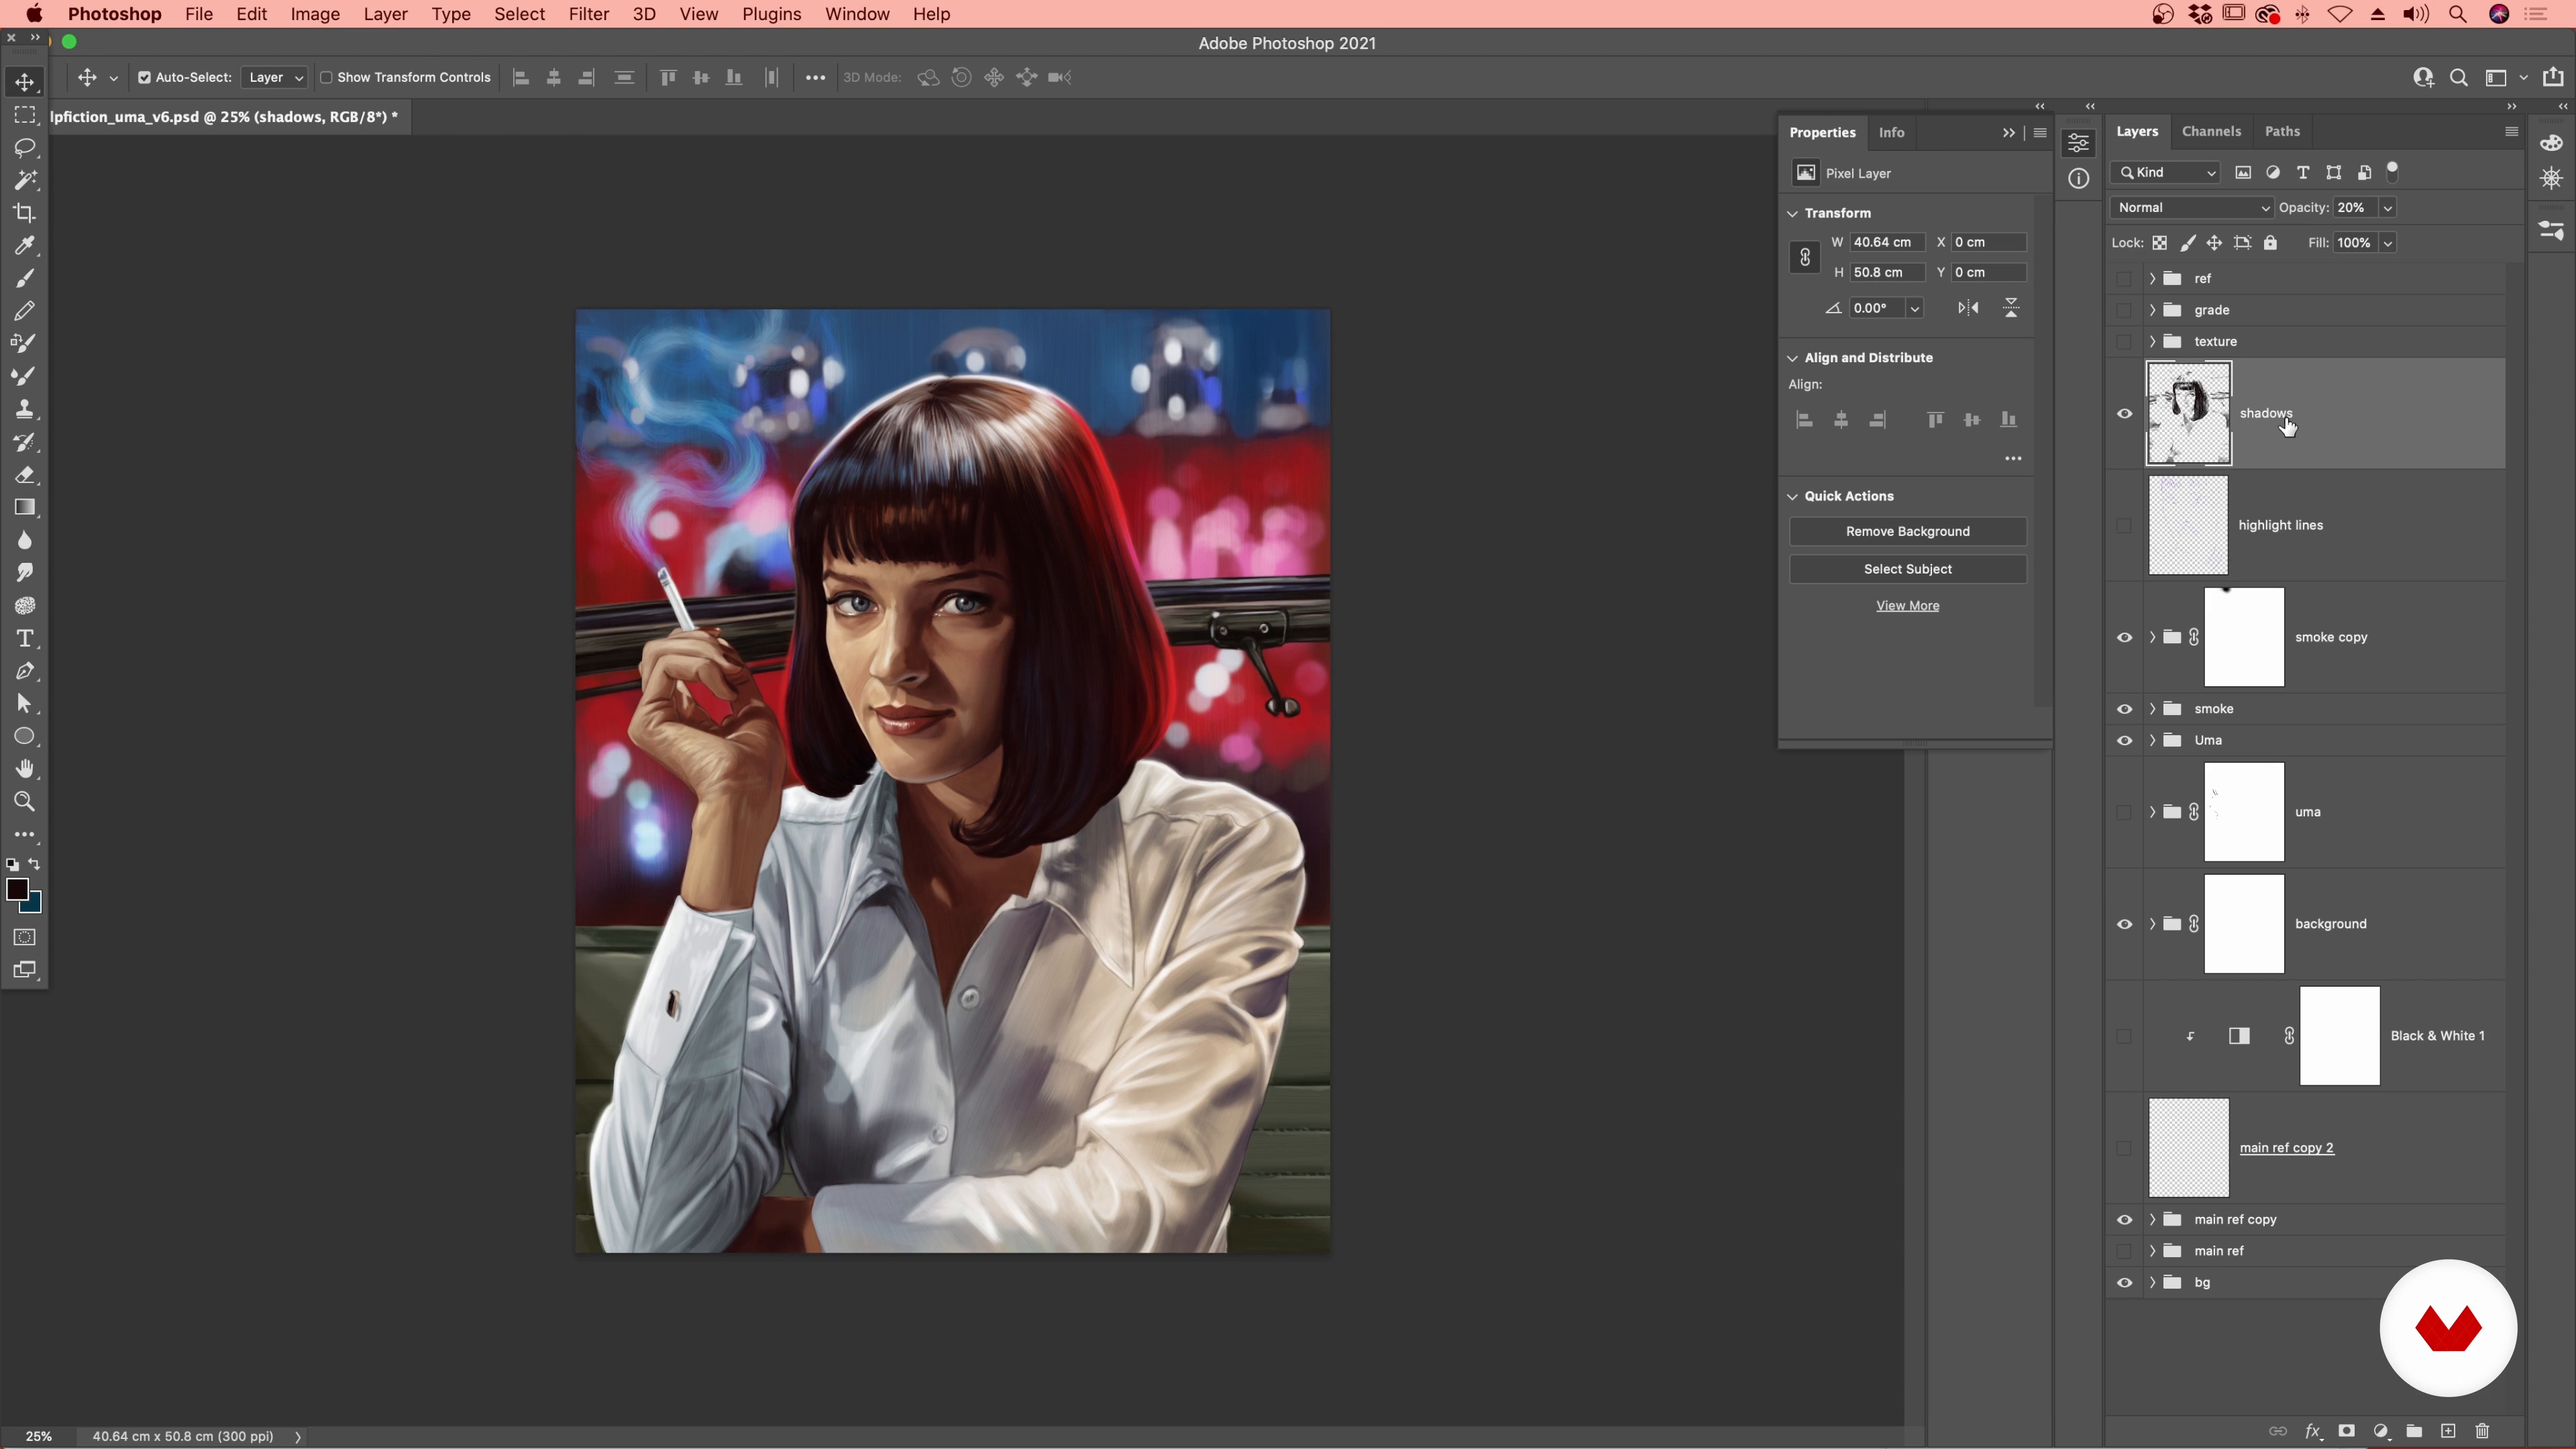Create a new group folder icon
This screenshot has height=1449, width=2576.
[x=2414, y=1431]
